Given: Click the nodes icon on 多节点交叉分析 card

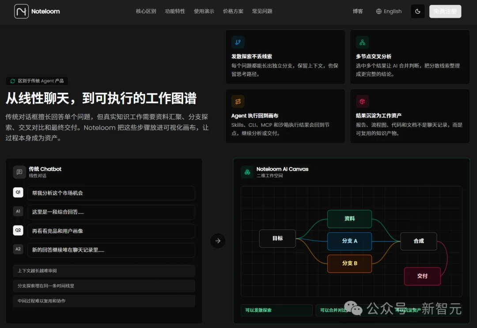Looking at the screenshot, I should coord(362,42).
